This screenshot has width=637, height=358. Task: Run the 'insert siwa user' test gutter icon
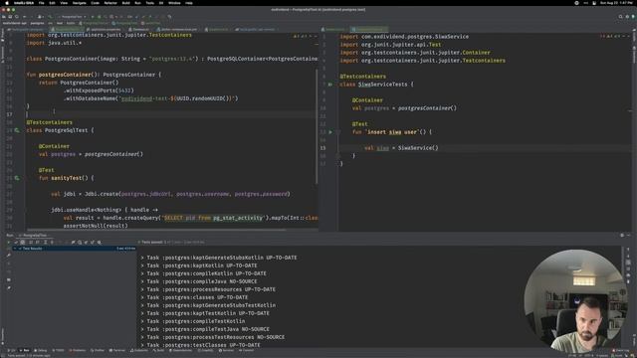[x=329, y=132]
